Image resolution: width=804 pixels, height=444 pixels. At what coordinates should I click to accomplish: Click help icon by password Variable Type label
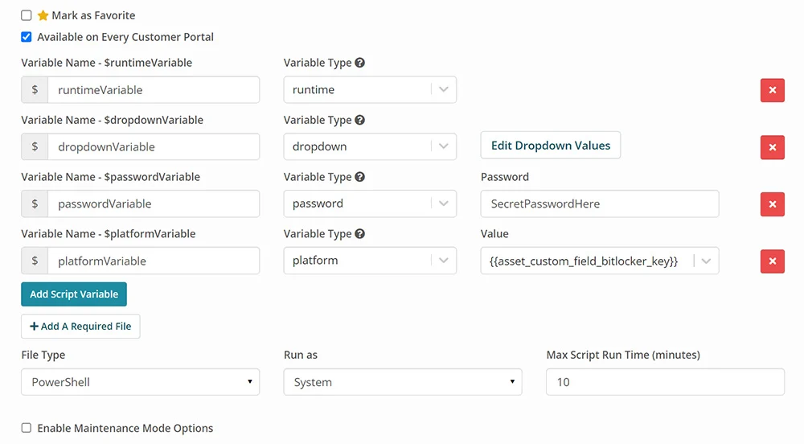point(360,177)
